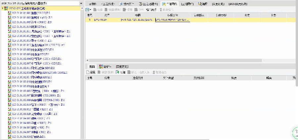This screenshot has height=140, width=298.
Task: Select the 附图 tab in the lower panel
Action: [x=92, y=67]
